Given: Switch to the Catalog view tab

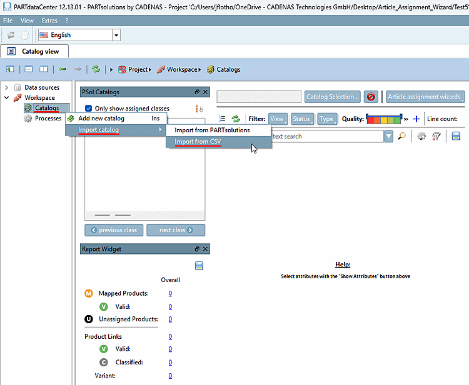Looking at the screenshot, I should pyautogui.click(x=34, y=51).
